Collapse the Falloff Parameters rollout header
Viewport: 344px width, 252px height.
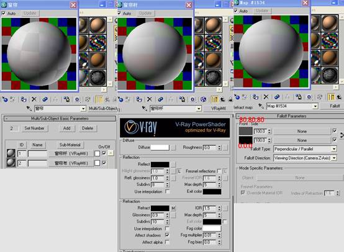tap(290, 116)
